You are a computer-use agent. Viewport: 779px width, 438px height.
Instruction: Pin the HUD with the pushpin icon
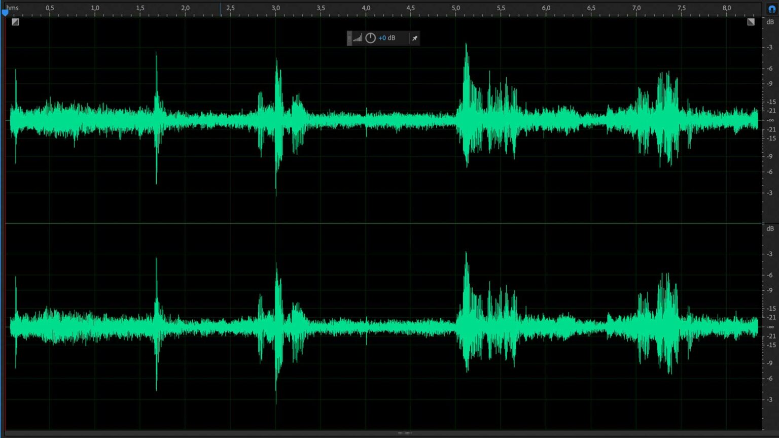click(x=414, y=38)
